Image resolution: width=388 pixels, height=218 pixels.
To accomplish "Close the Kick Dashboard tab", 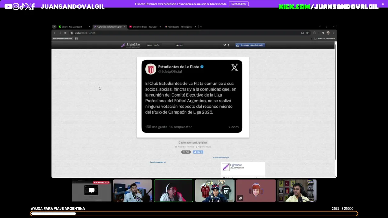I will (89, 27).
